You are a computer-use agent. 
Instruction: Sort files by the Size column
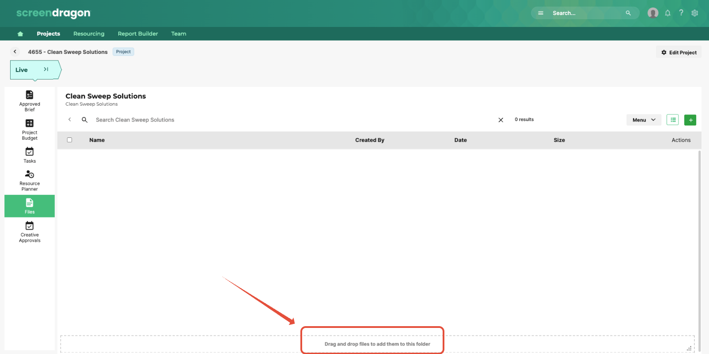(x=559, y=140)
